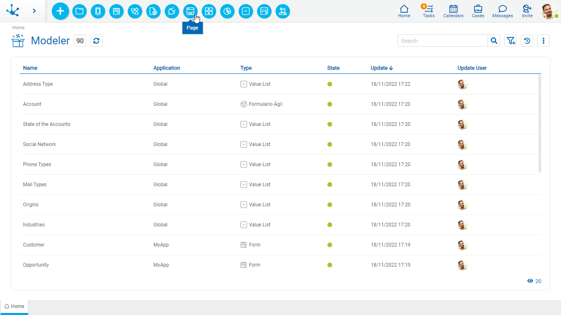Click the Value List icon in the Address Type row
The width and height of the screenshot is (561, 315).
click(x=244, y=84)
